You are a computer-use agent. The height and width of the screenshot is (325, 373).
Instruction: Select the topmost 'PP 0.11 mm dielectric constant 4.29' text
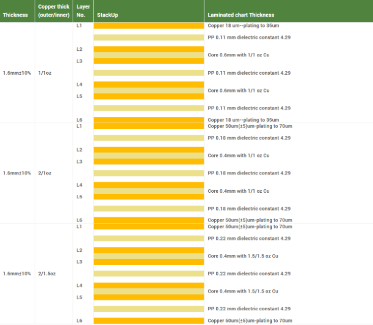click(x=249, y=38)
